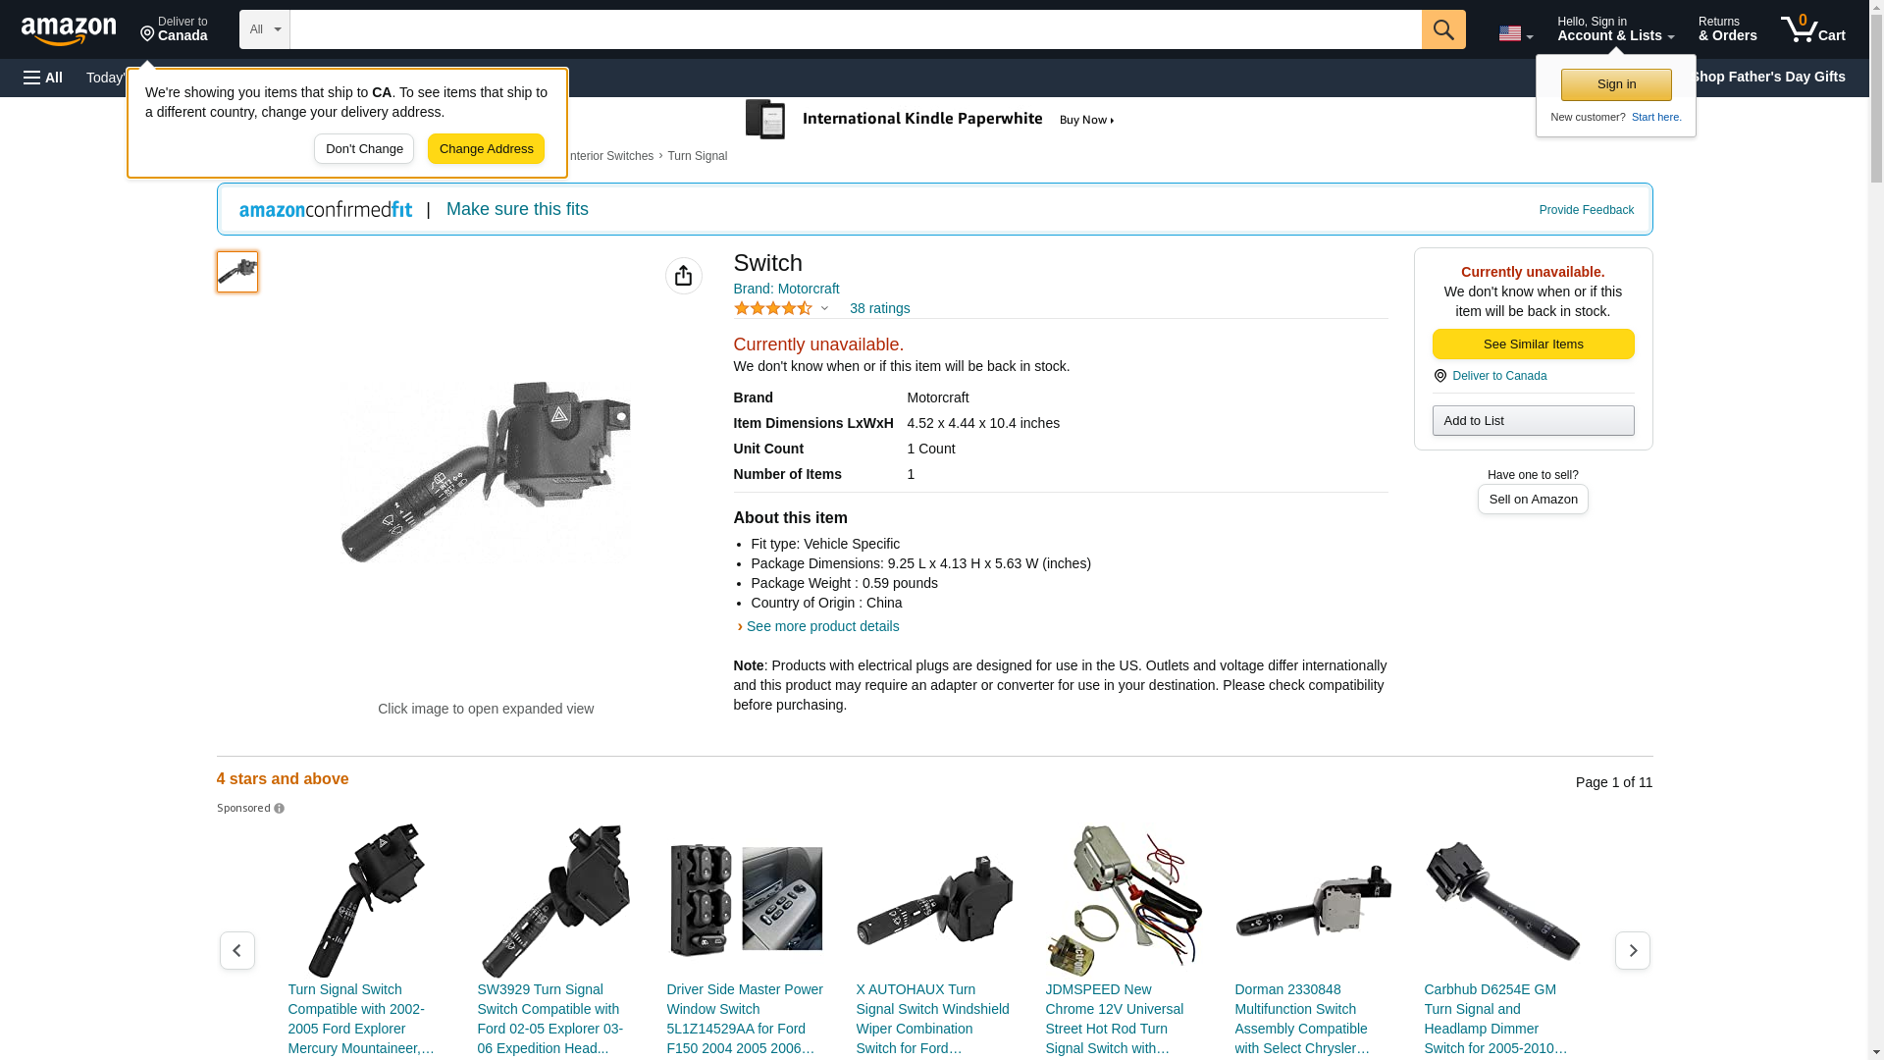This screenshot has height=1060, width=1884.
Task: Click the Sponsored info icon
Action: coord(279,809)
